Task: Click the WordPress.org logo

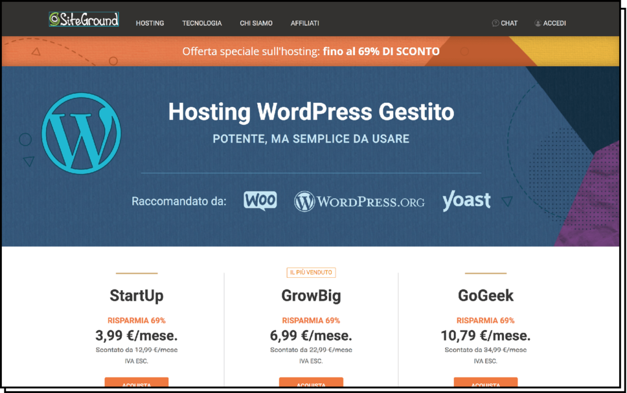Action: click(359, 201)
